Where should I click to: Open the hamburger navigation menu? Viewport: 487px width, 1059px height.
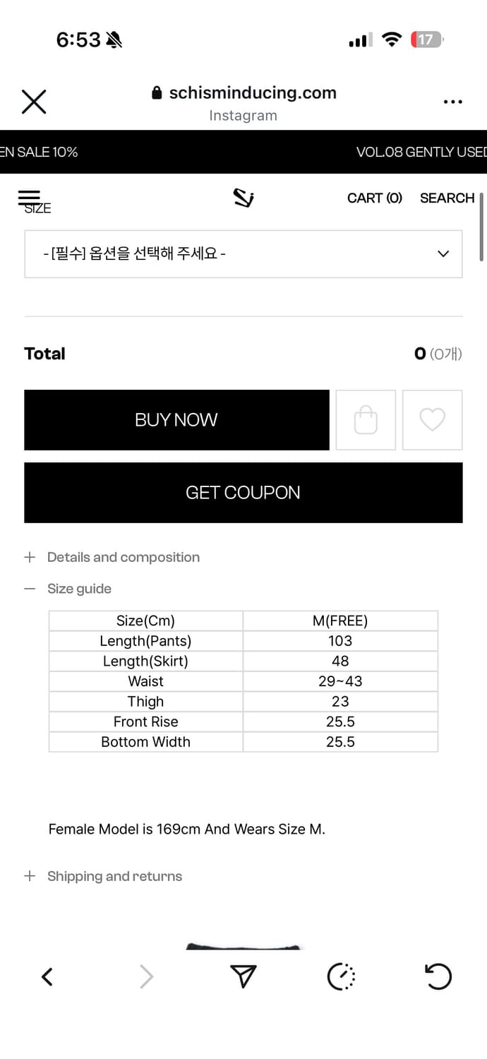point(30,197)
